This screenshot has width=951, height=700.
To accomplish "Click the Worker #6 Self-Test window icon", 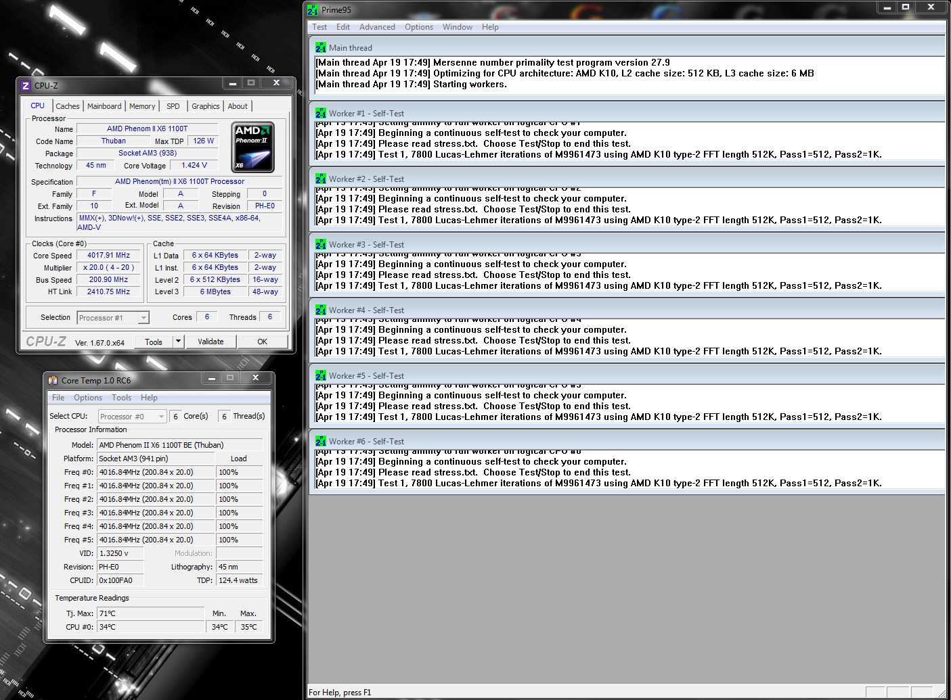I will 321,442.
